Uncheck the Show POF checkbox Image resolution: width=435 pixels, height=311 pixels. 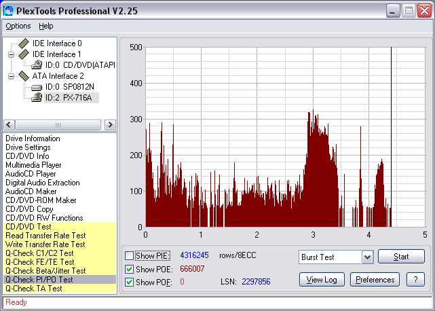pyautogui.click(x=130, y=282)
